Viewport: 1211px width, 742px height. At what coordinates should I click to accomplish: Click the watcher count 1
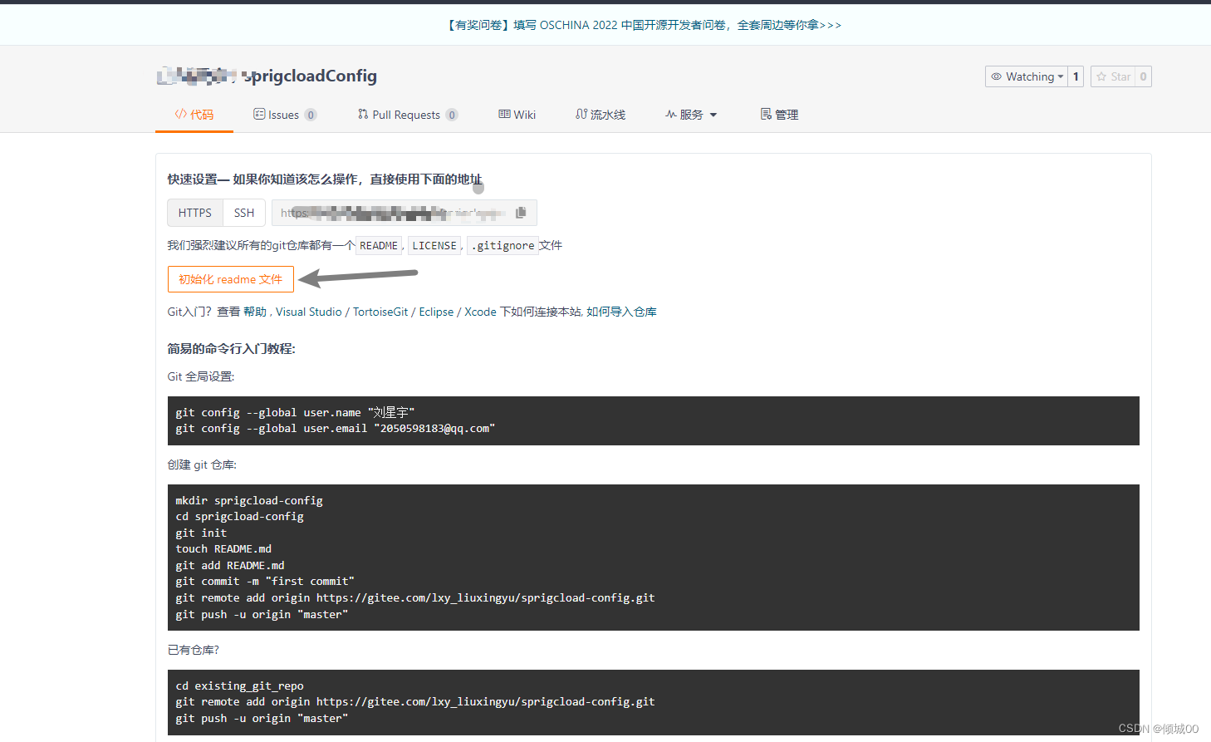tap(1076, 76)
